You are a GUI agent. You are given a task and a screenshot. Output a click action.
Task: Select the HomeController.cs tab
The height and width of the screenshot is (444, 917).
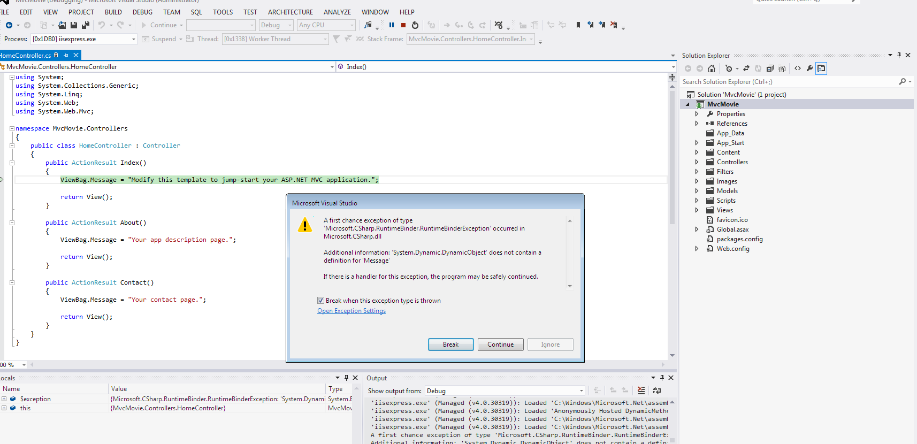pyautogui.click(x=25, y=55)
